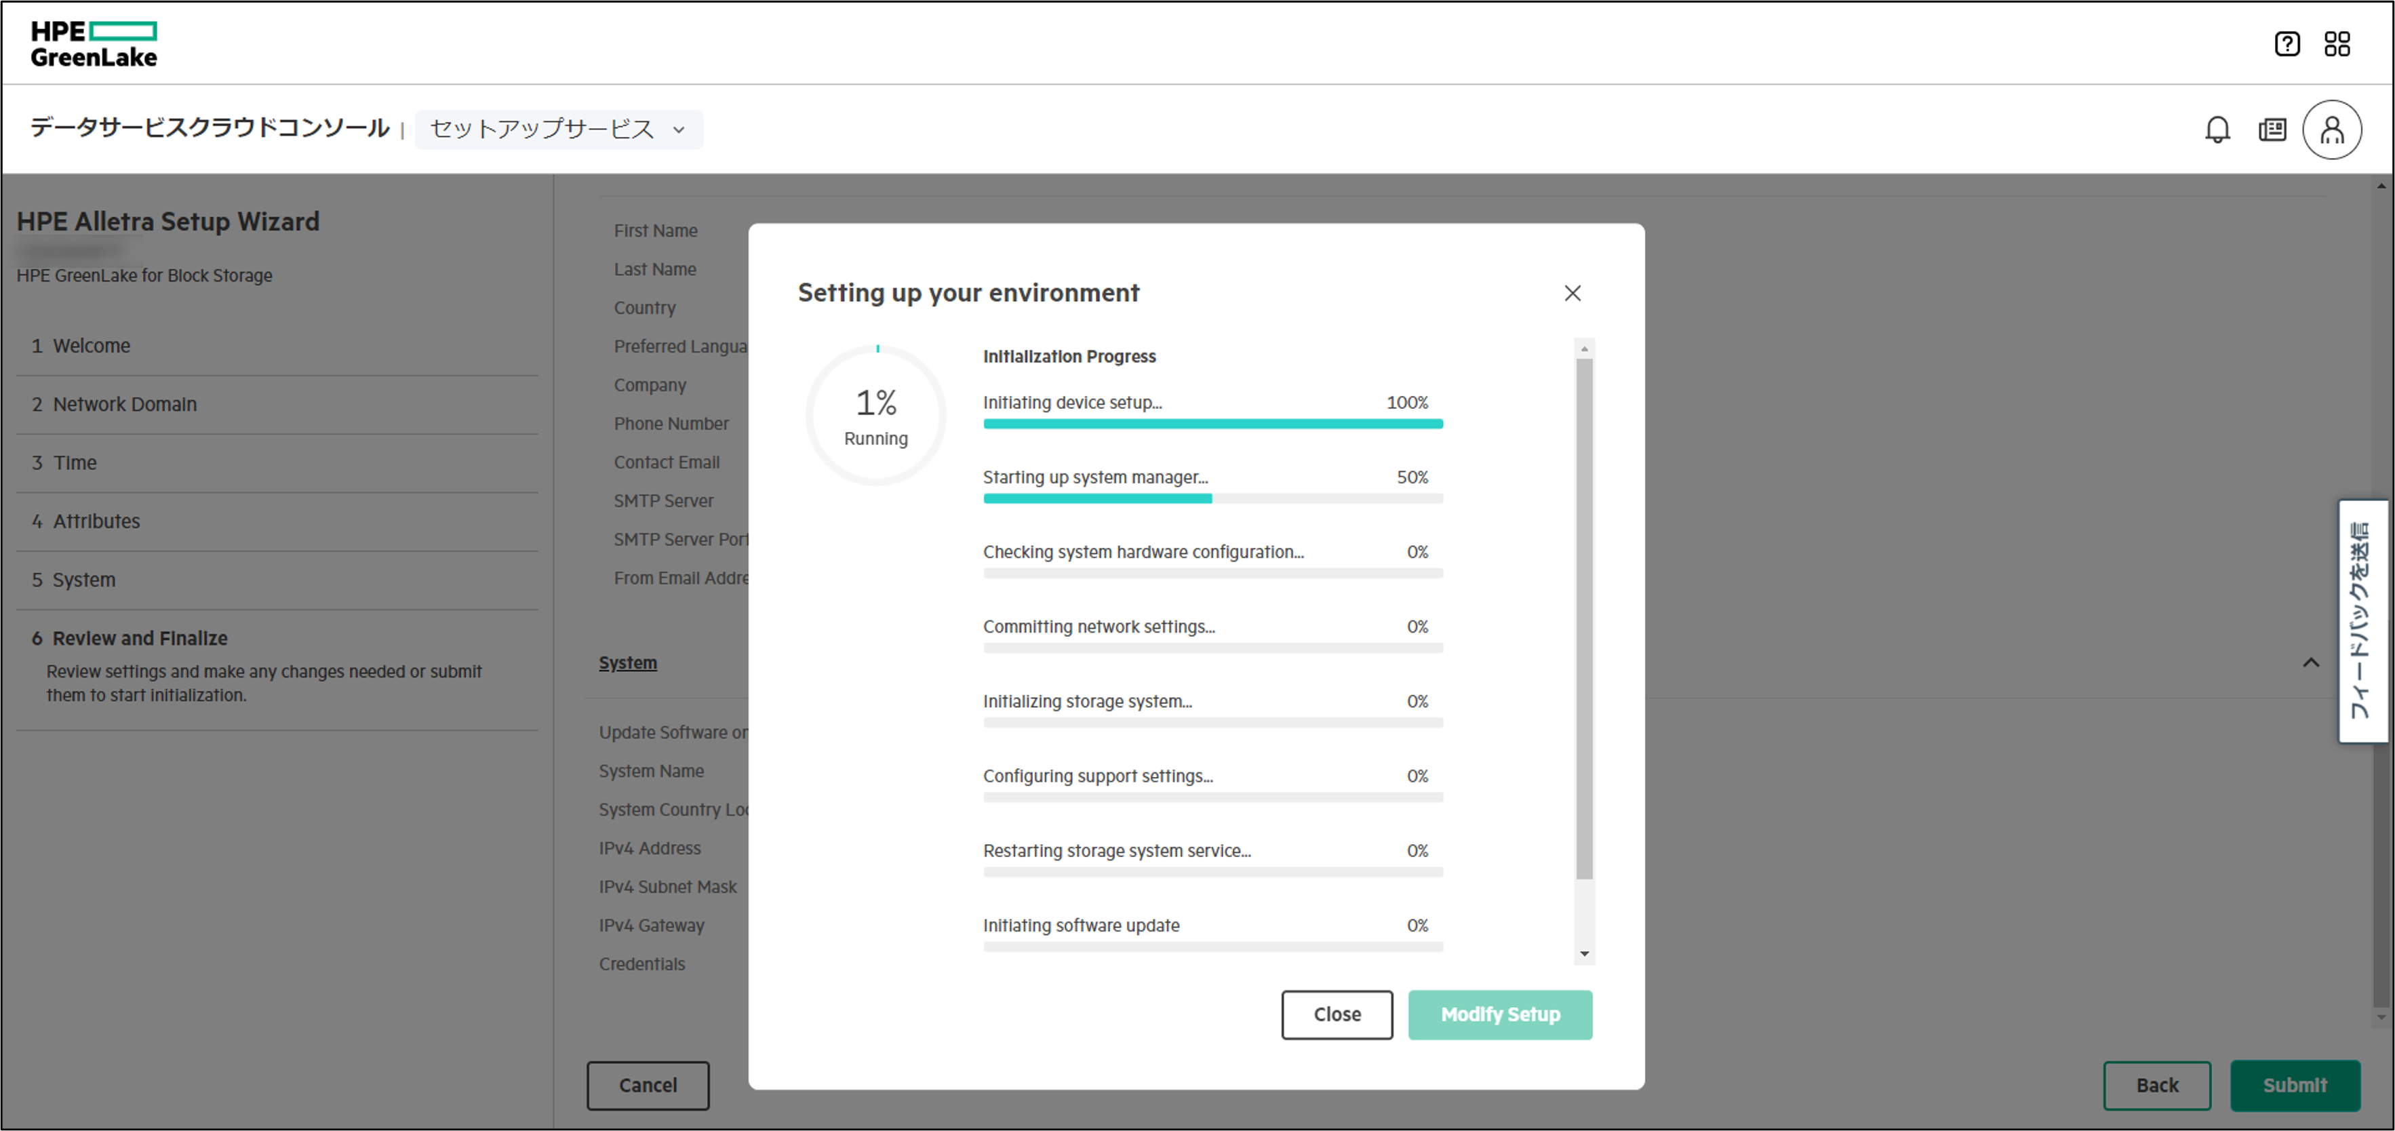Image resolution: width=2395 pixels, height=1131 pixels.
Task: Click the Country field label
Action: [x=644, y=308]
